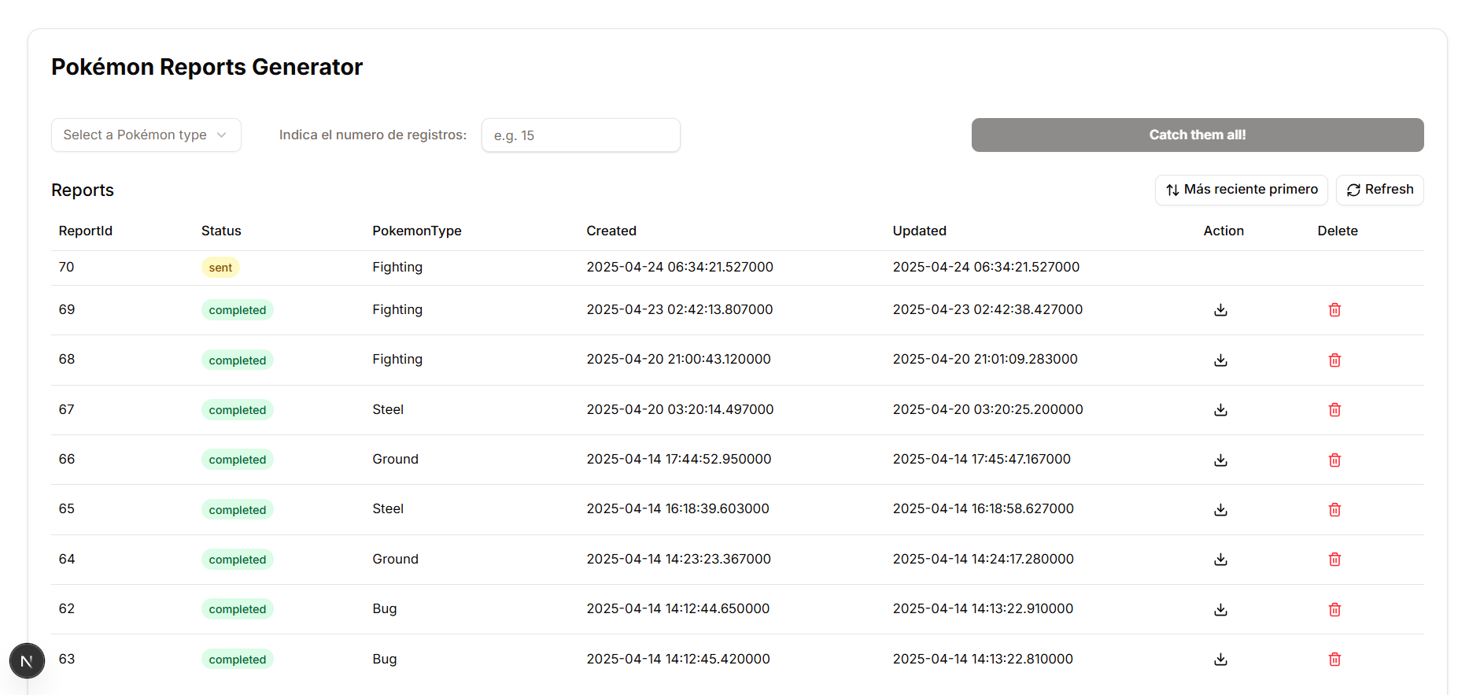Download Bug report 63
1469x695 pixels.
tap(1220, 660)
